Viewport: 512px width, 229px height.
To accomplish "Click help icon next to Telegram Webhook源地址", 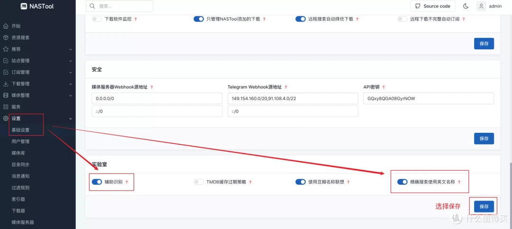I will point(286,87).
